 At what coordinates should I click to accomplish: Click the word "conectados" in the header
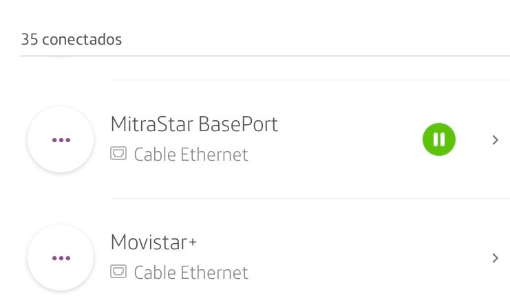click(82, 40)
